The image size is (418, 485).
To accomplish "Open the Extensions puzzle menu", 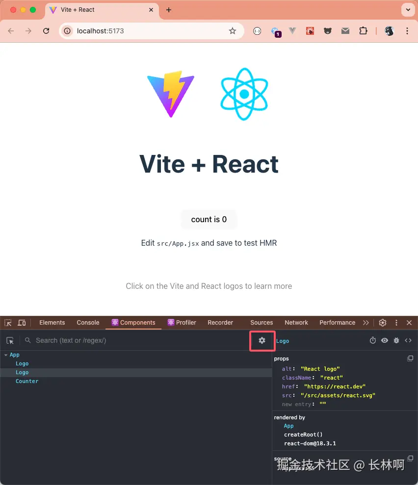I will coord(363,31).
